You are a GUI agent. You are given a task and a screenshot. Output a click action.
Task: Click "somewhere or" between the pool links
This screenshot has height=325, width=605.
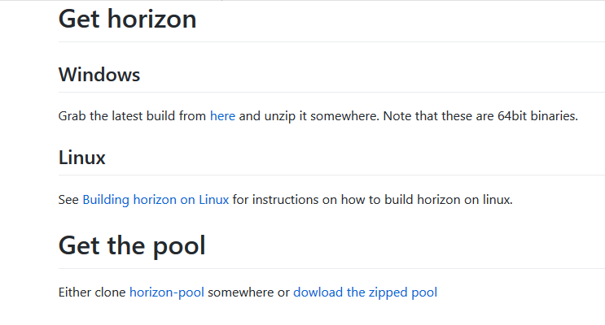point(248,292)
